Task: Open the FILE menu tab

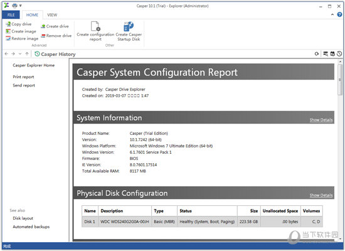Action: click(x=11, y=15)
